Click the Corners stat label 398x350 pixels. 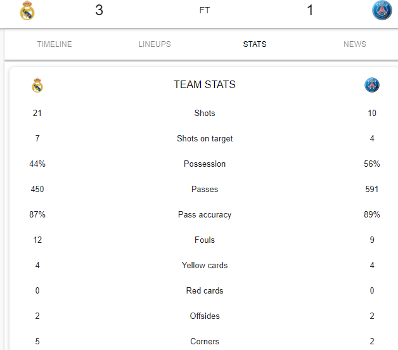tap(205, 341)
